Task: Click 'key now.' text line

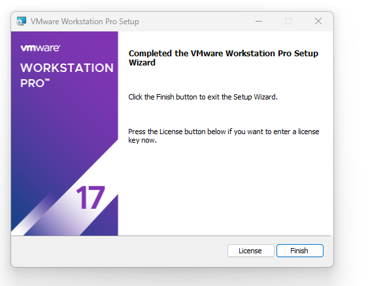Action: point(142,141)
